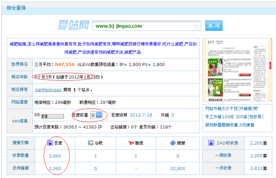Click the Baidu snapshot date 2012-7-18
This screenshot has height=178, width=276.
[141, 115]
